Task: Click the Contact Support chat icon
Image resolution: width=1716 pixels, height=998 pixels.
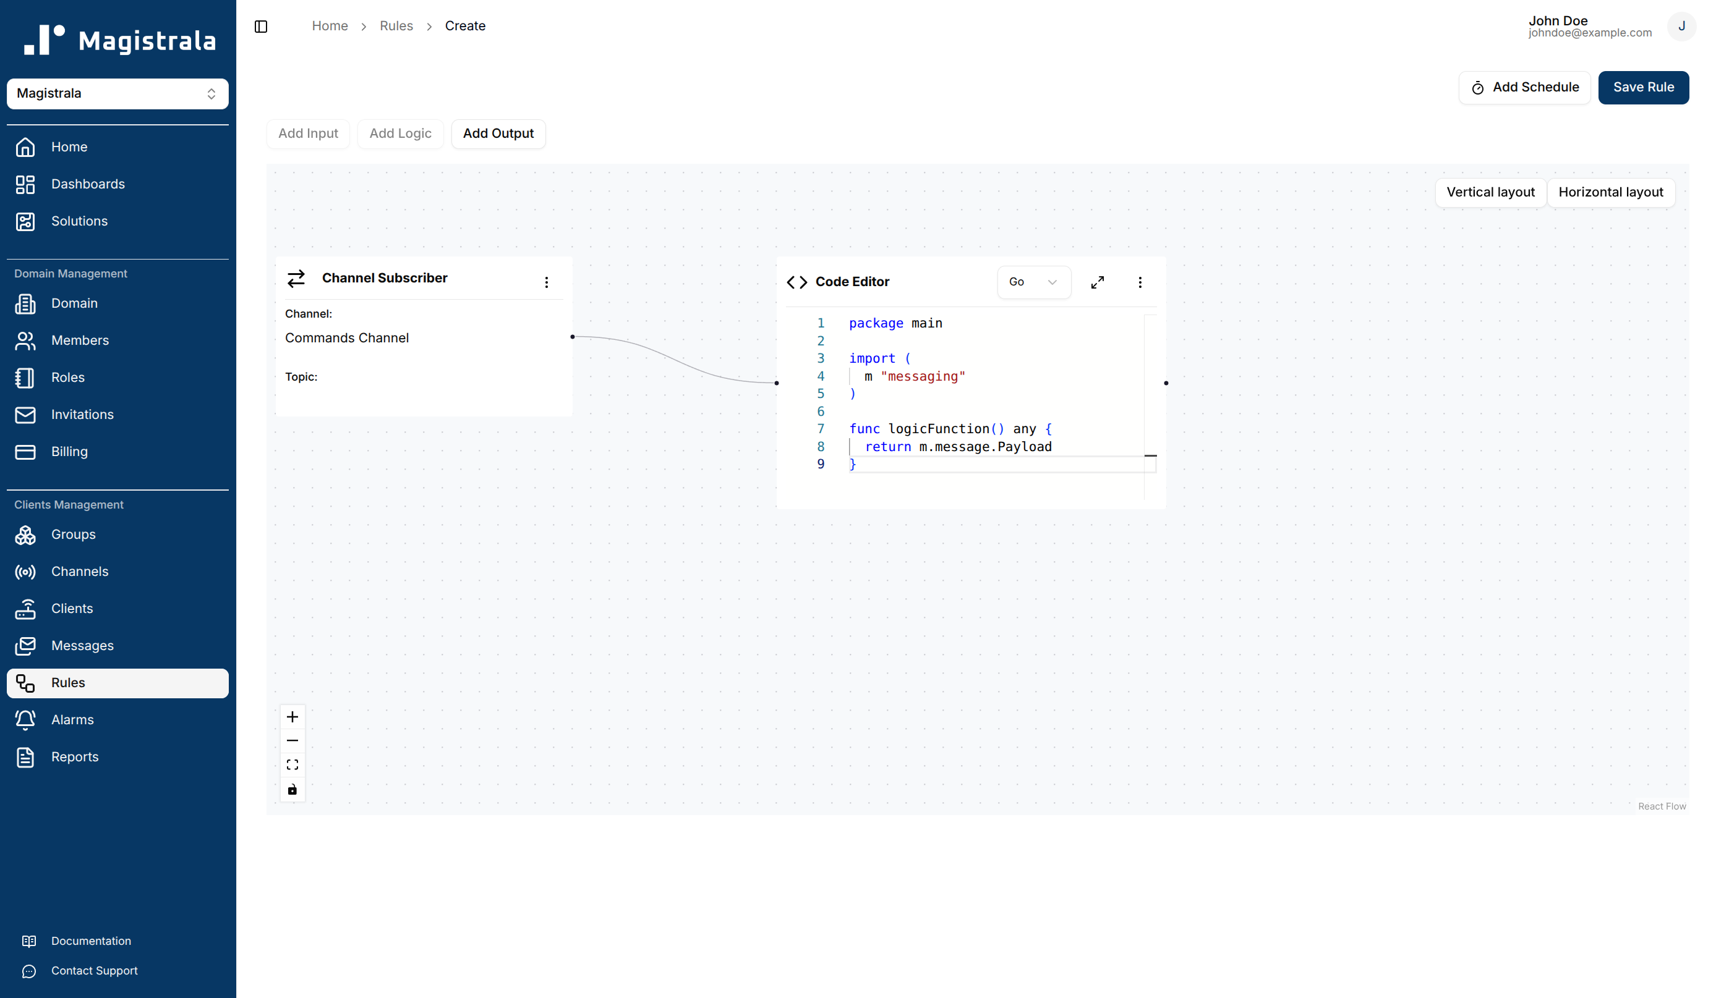Action: click(x=28, y=971)
